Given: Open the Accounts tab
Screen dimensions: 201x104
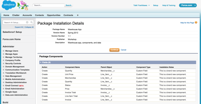Looking at the screenshot, I should click(27, 15).
